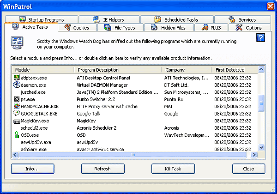Click the vertical scrollbar thumb
The height and width of the screenshot is (194, 277).
coord(261,103)
